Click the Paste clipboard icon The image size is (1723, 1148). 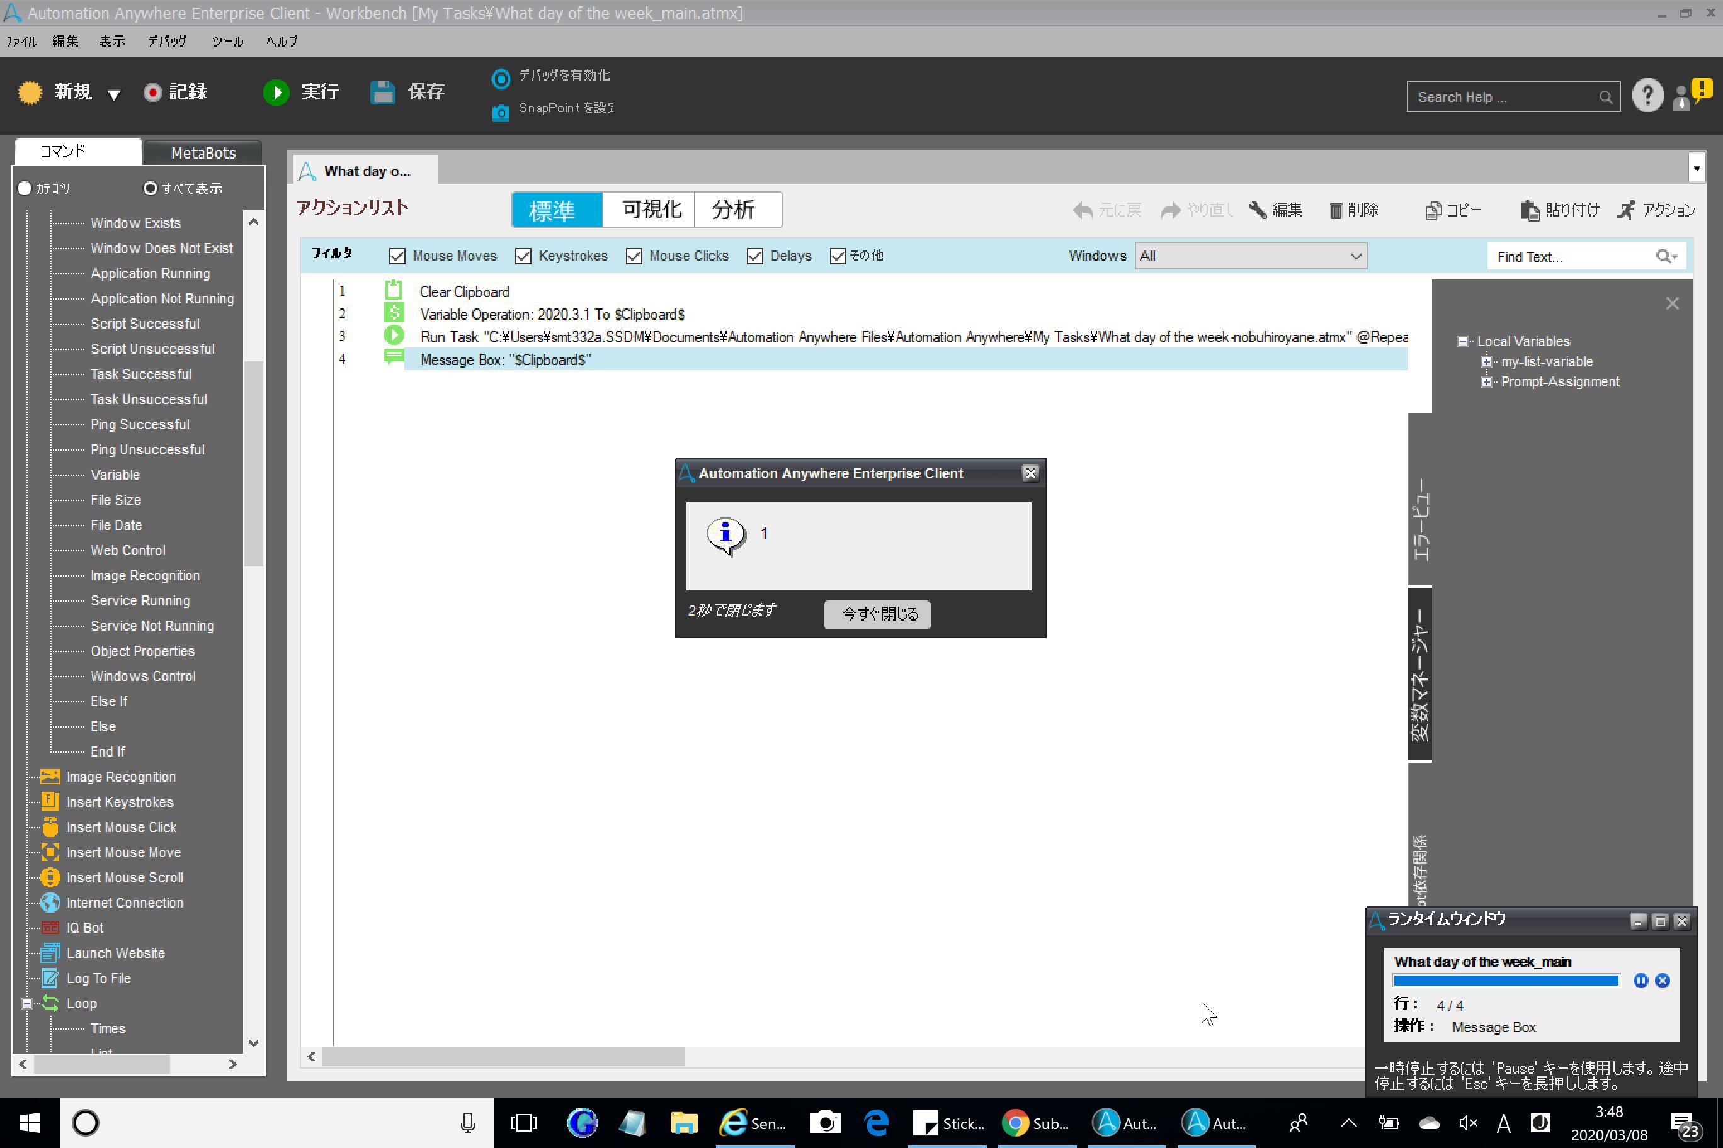pos(1530,210)
